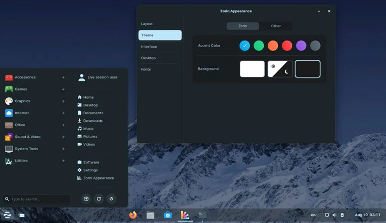Open Desktop folder in start menu
This screenshot has height=223, width=386.
point(88,105)
